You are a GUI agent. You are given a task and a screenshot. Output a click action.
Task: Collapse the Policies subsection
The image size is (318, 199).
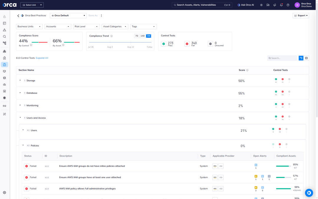click(x=23, y=145)
